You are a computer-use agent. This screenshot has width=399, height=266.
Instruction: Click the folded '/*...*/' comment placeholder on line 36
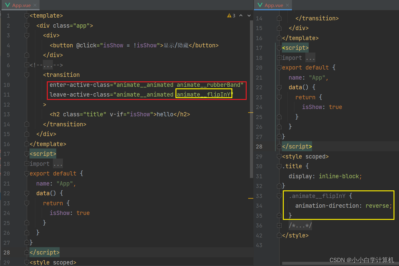click(300, 225)
